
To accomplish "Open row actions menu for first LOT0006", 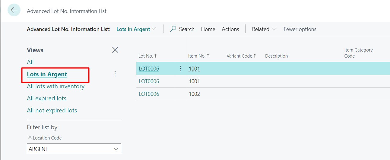I will (x=181, y=69).
